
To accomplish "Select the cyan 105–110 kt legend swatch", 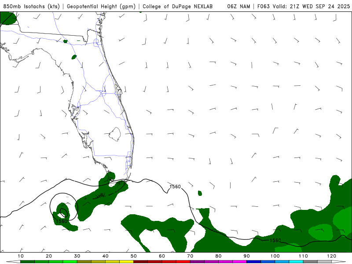I will tap(296, 262).
